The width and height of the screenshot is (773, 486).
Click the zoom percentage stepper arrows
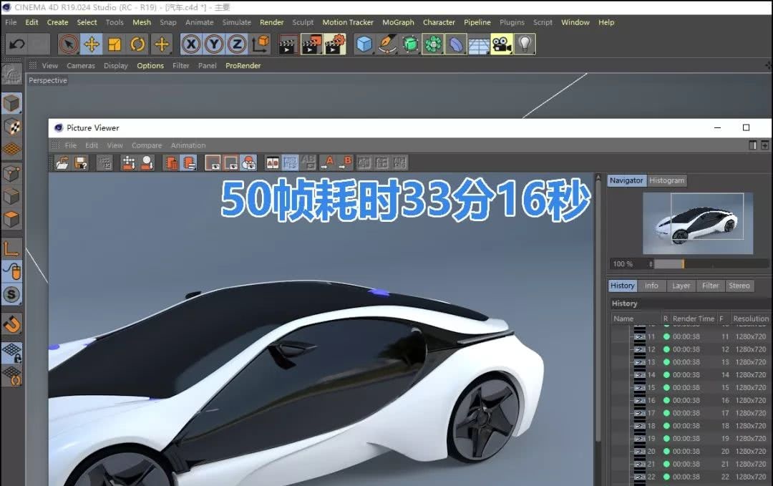click(651, 264)
